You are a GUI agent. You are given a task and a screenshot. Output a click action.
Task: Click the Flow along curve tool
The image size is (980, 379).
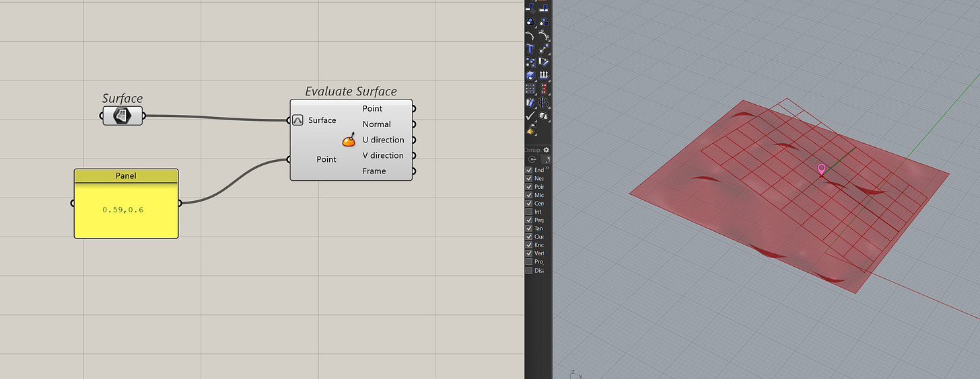(x=543, y=102)
